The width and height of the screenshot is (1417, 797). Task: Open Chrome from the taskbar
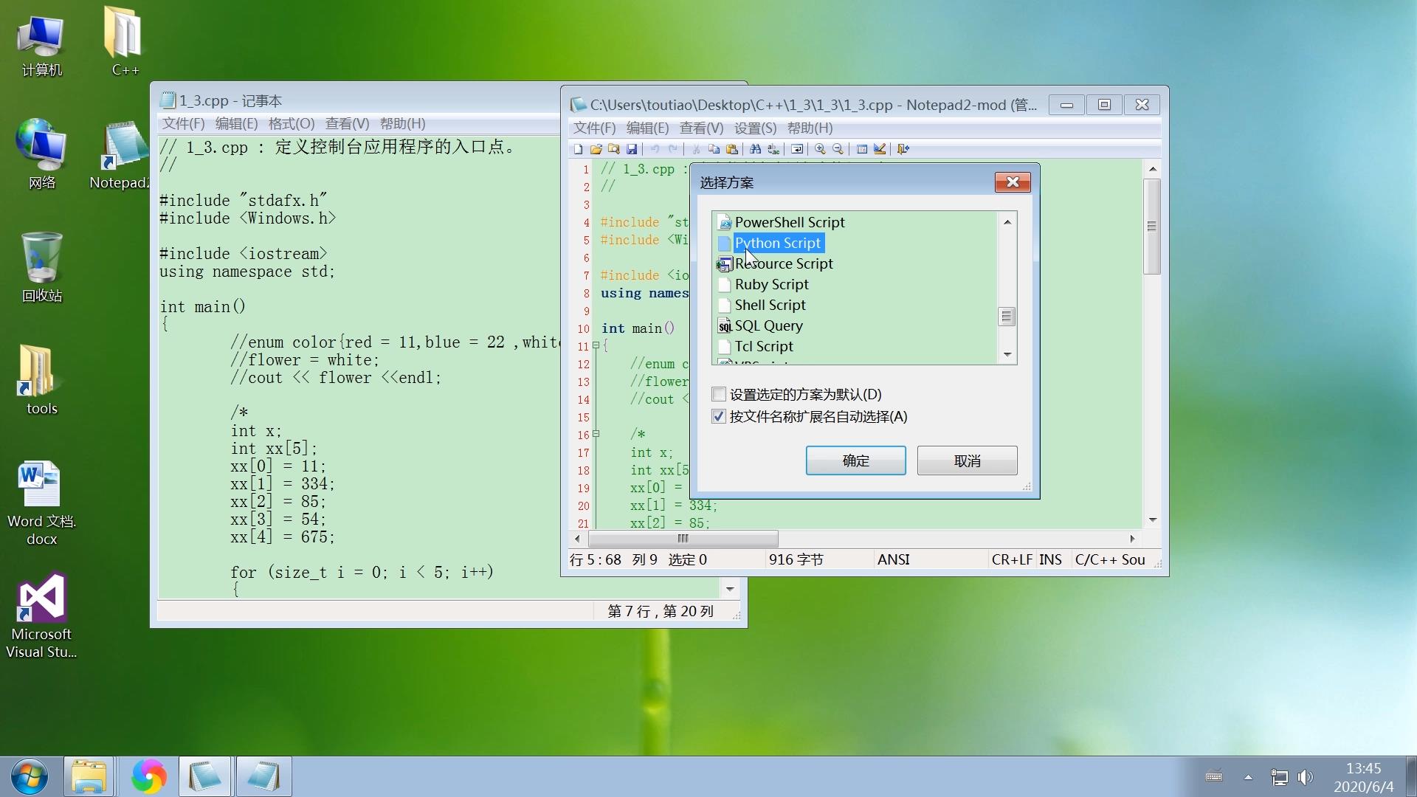149,776
